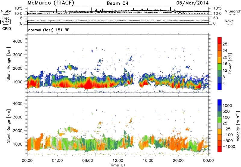This screenshot has width=241, height=167.
Task: Click the 2000 tick on velocity panel
Action: (18, 131)
